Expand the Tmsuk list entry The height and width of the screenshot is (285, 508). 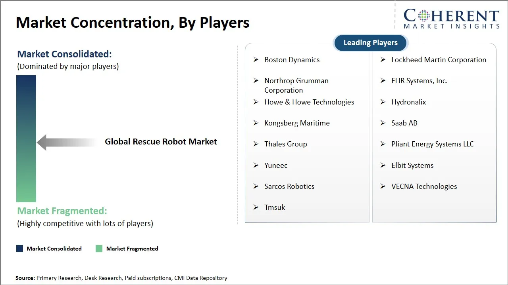(275, 207)
